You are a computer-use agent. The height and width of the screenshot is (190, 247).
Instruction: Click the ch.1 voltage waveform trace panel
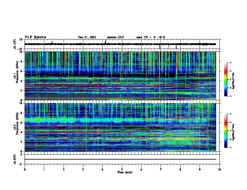122,44
